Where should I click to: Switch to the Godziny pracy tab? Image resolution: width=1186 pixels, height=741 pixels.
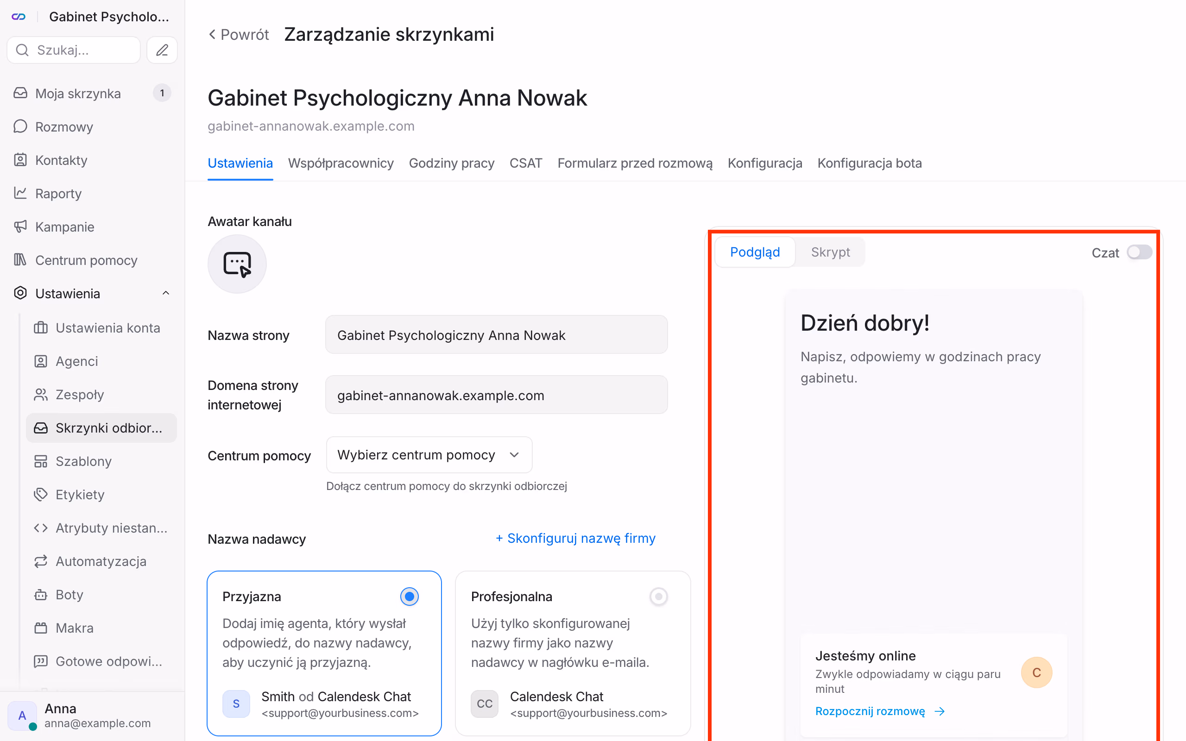click(451, 163)
